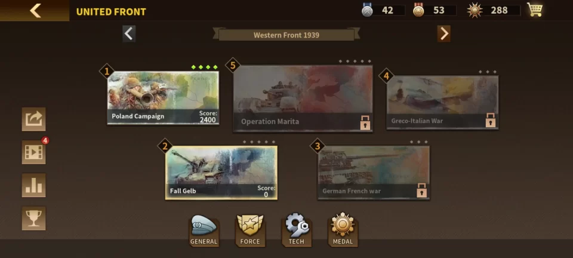The width and height of the screenshot is (573, 258).
Task: Open the trophy achievements icon
Action: point(33,218)
